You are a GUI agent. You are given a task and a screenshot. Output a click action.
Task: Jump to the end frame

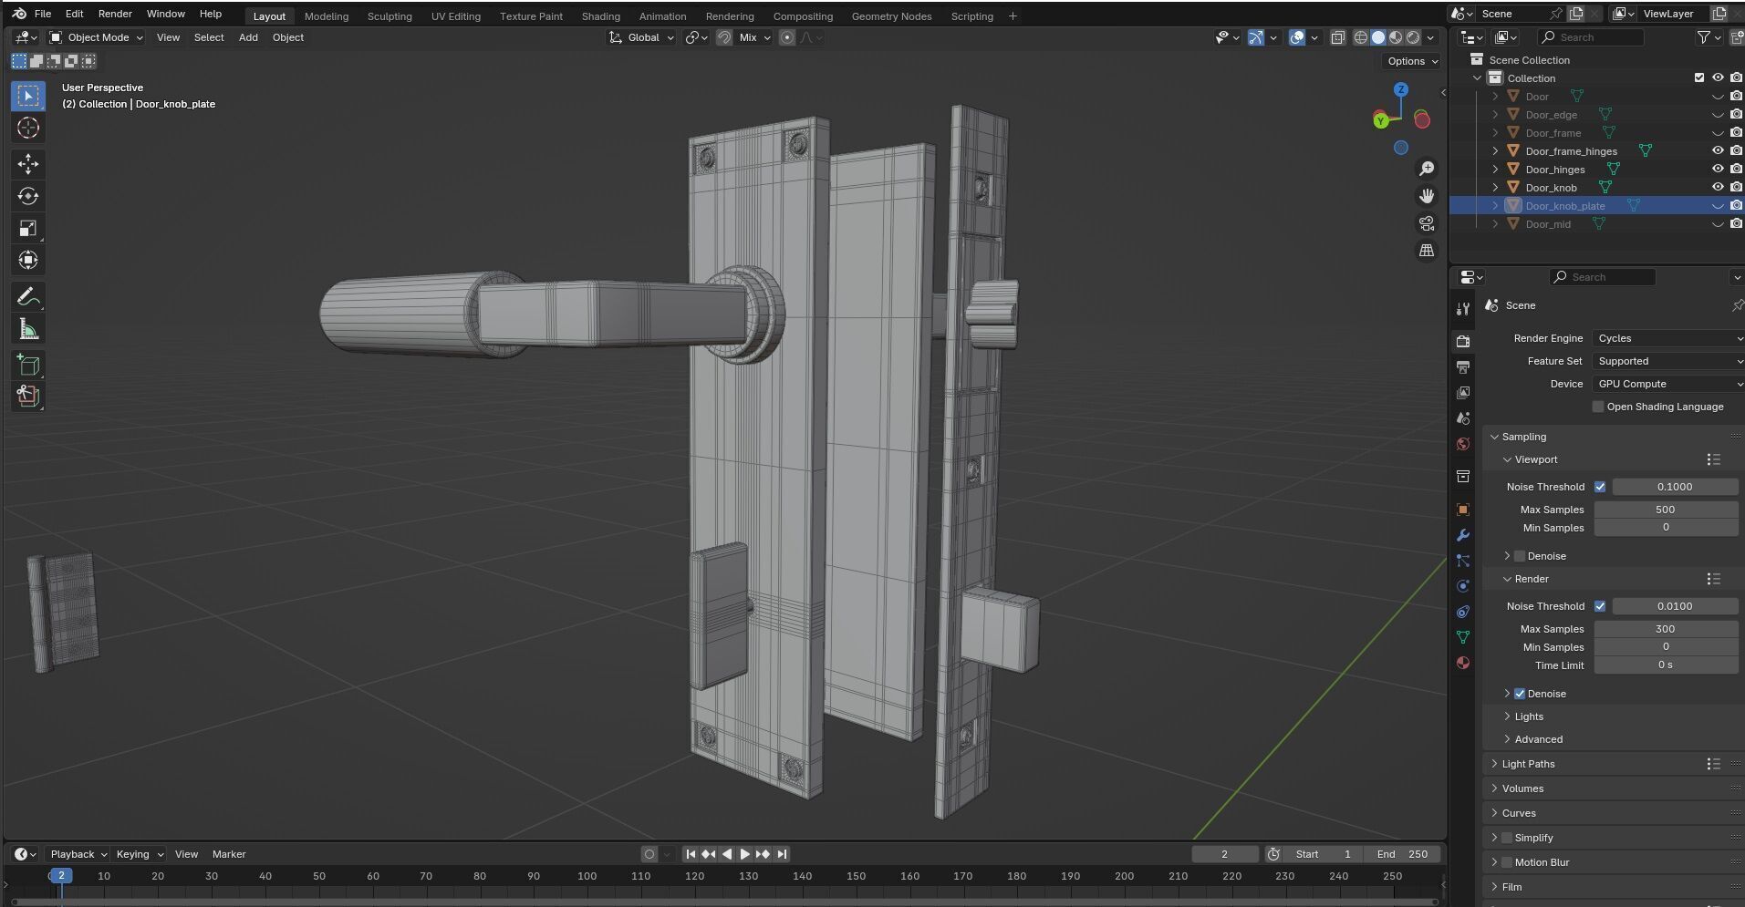(x=782, y=854)
